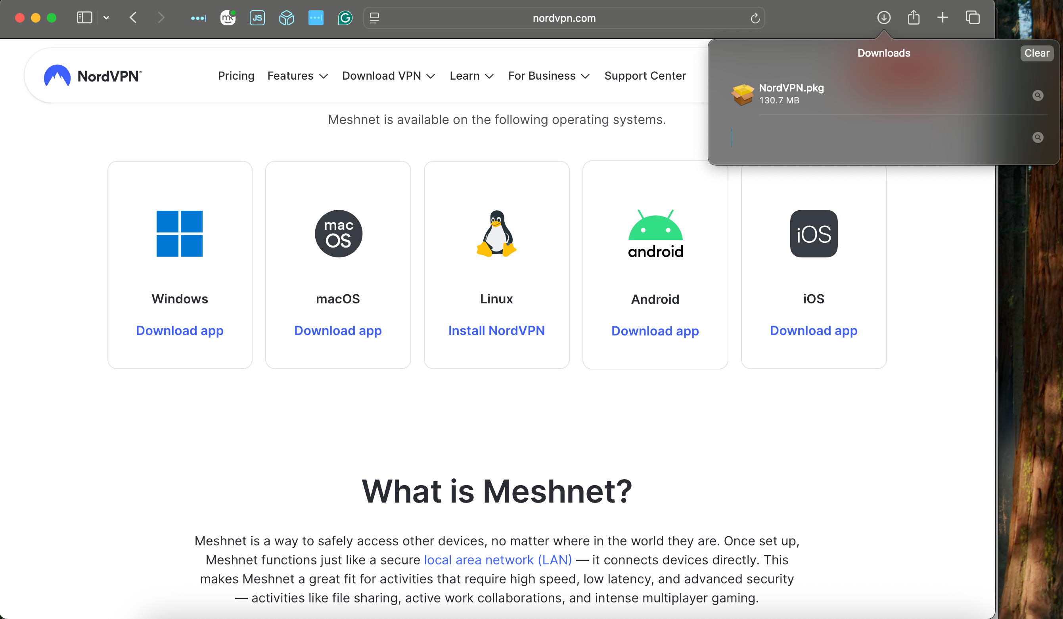Click the NordVPN logo

click(92, 76)
